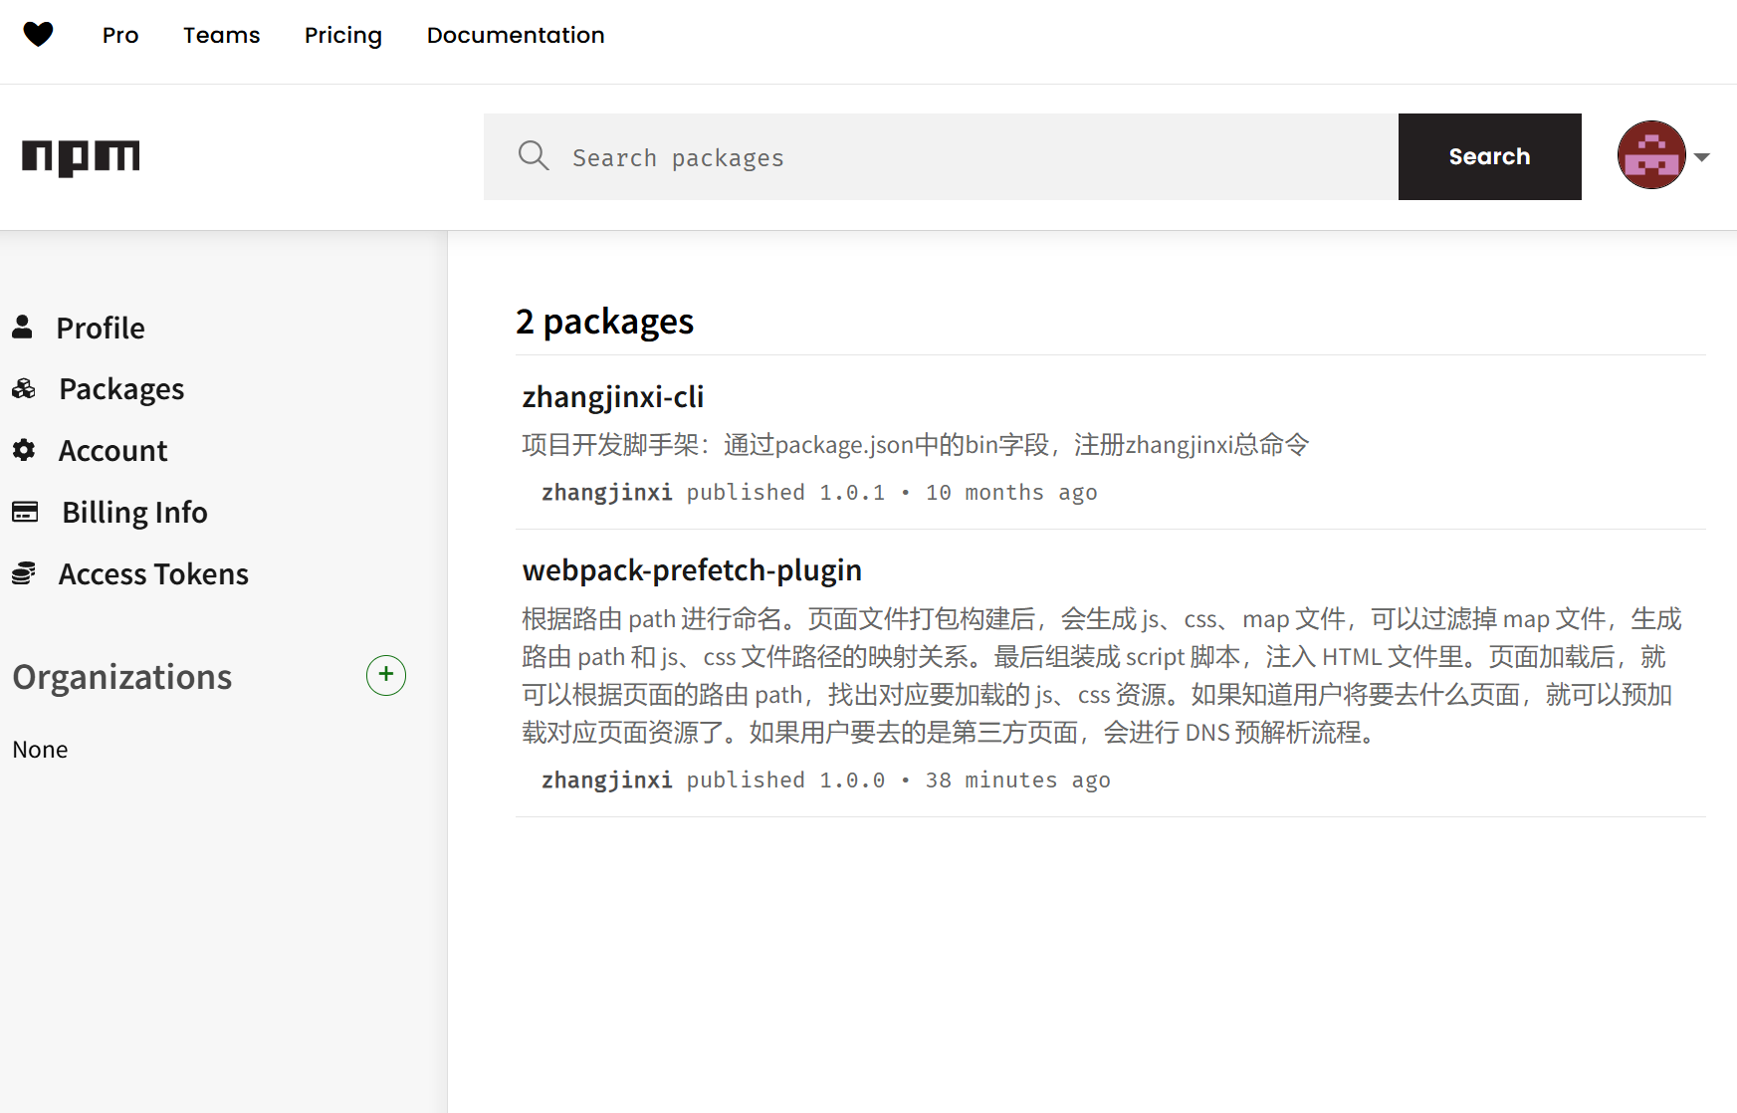
Task: Click the Billing Info card icon
Action: click(x=25, y=512)
